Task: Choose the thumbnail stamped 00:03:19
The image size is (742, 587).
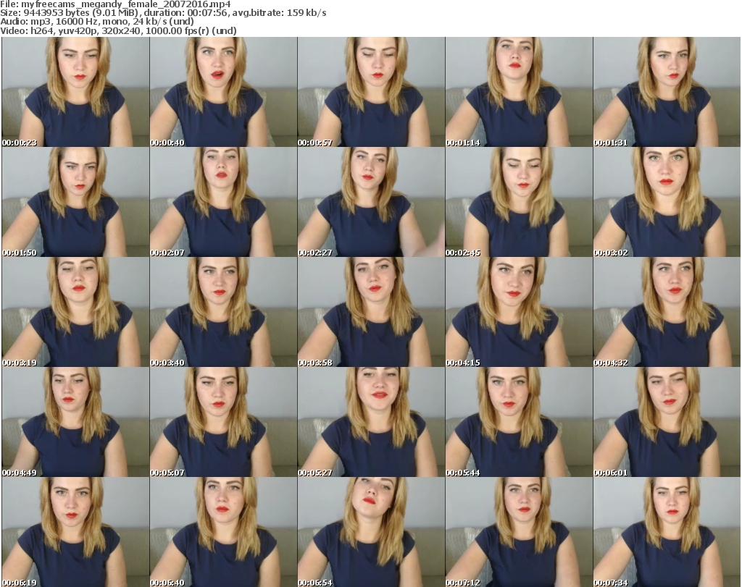Action: (75, 313)
